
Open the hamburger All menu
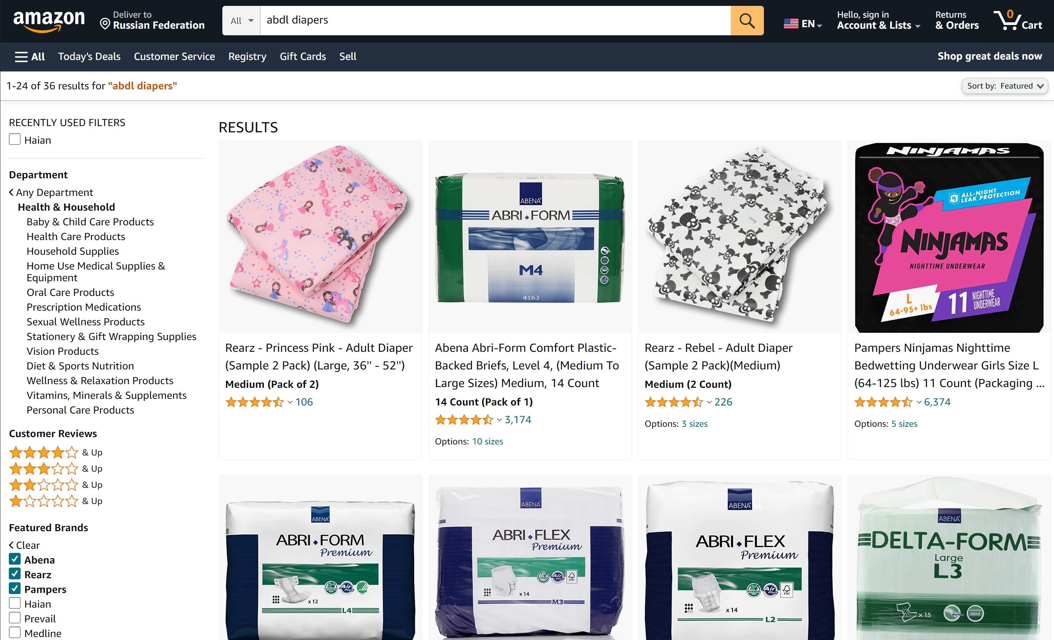click(x=29, y=56)
